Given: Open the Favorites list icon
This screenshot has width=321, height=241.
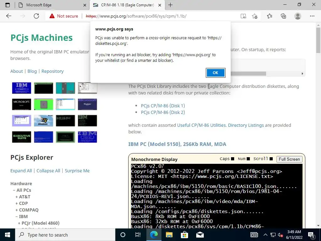Looking at the screenshot, I should 270,16.
